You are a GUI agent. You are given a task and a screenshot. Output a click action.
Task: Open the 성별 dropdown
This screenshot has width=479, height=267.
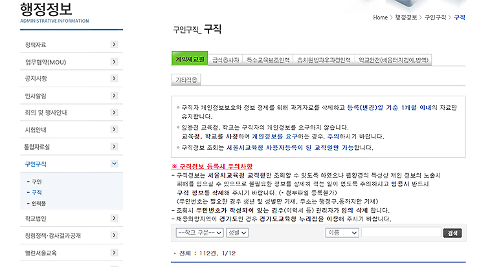point(238,233)
